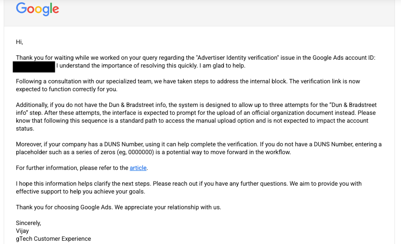
Task: Click the Google logo in the header
Action: coord(37,9)
